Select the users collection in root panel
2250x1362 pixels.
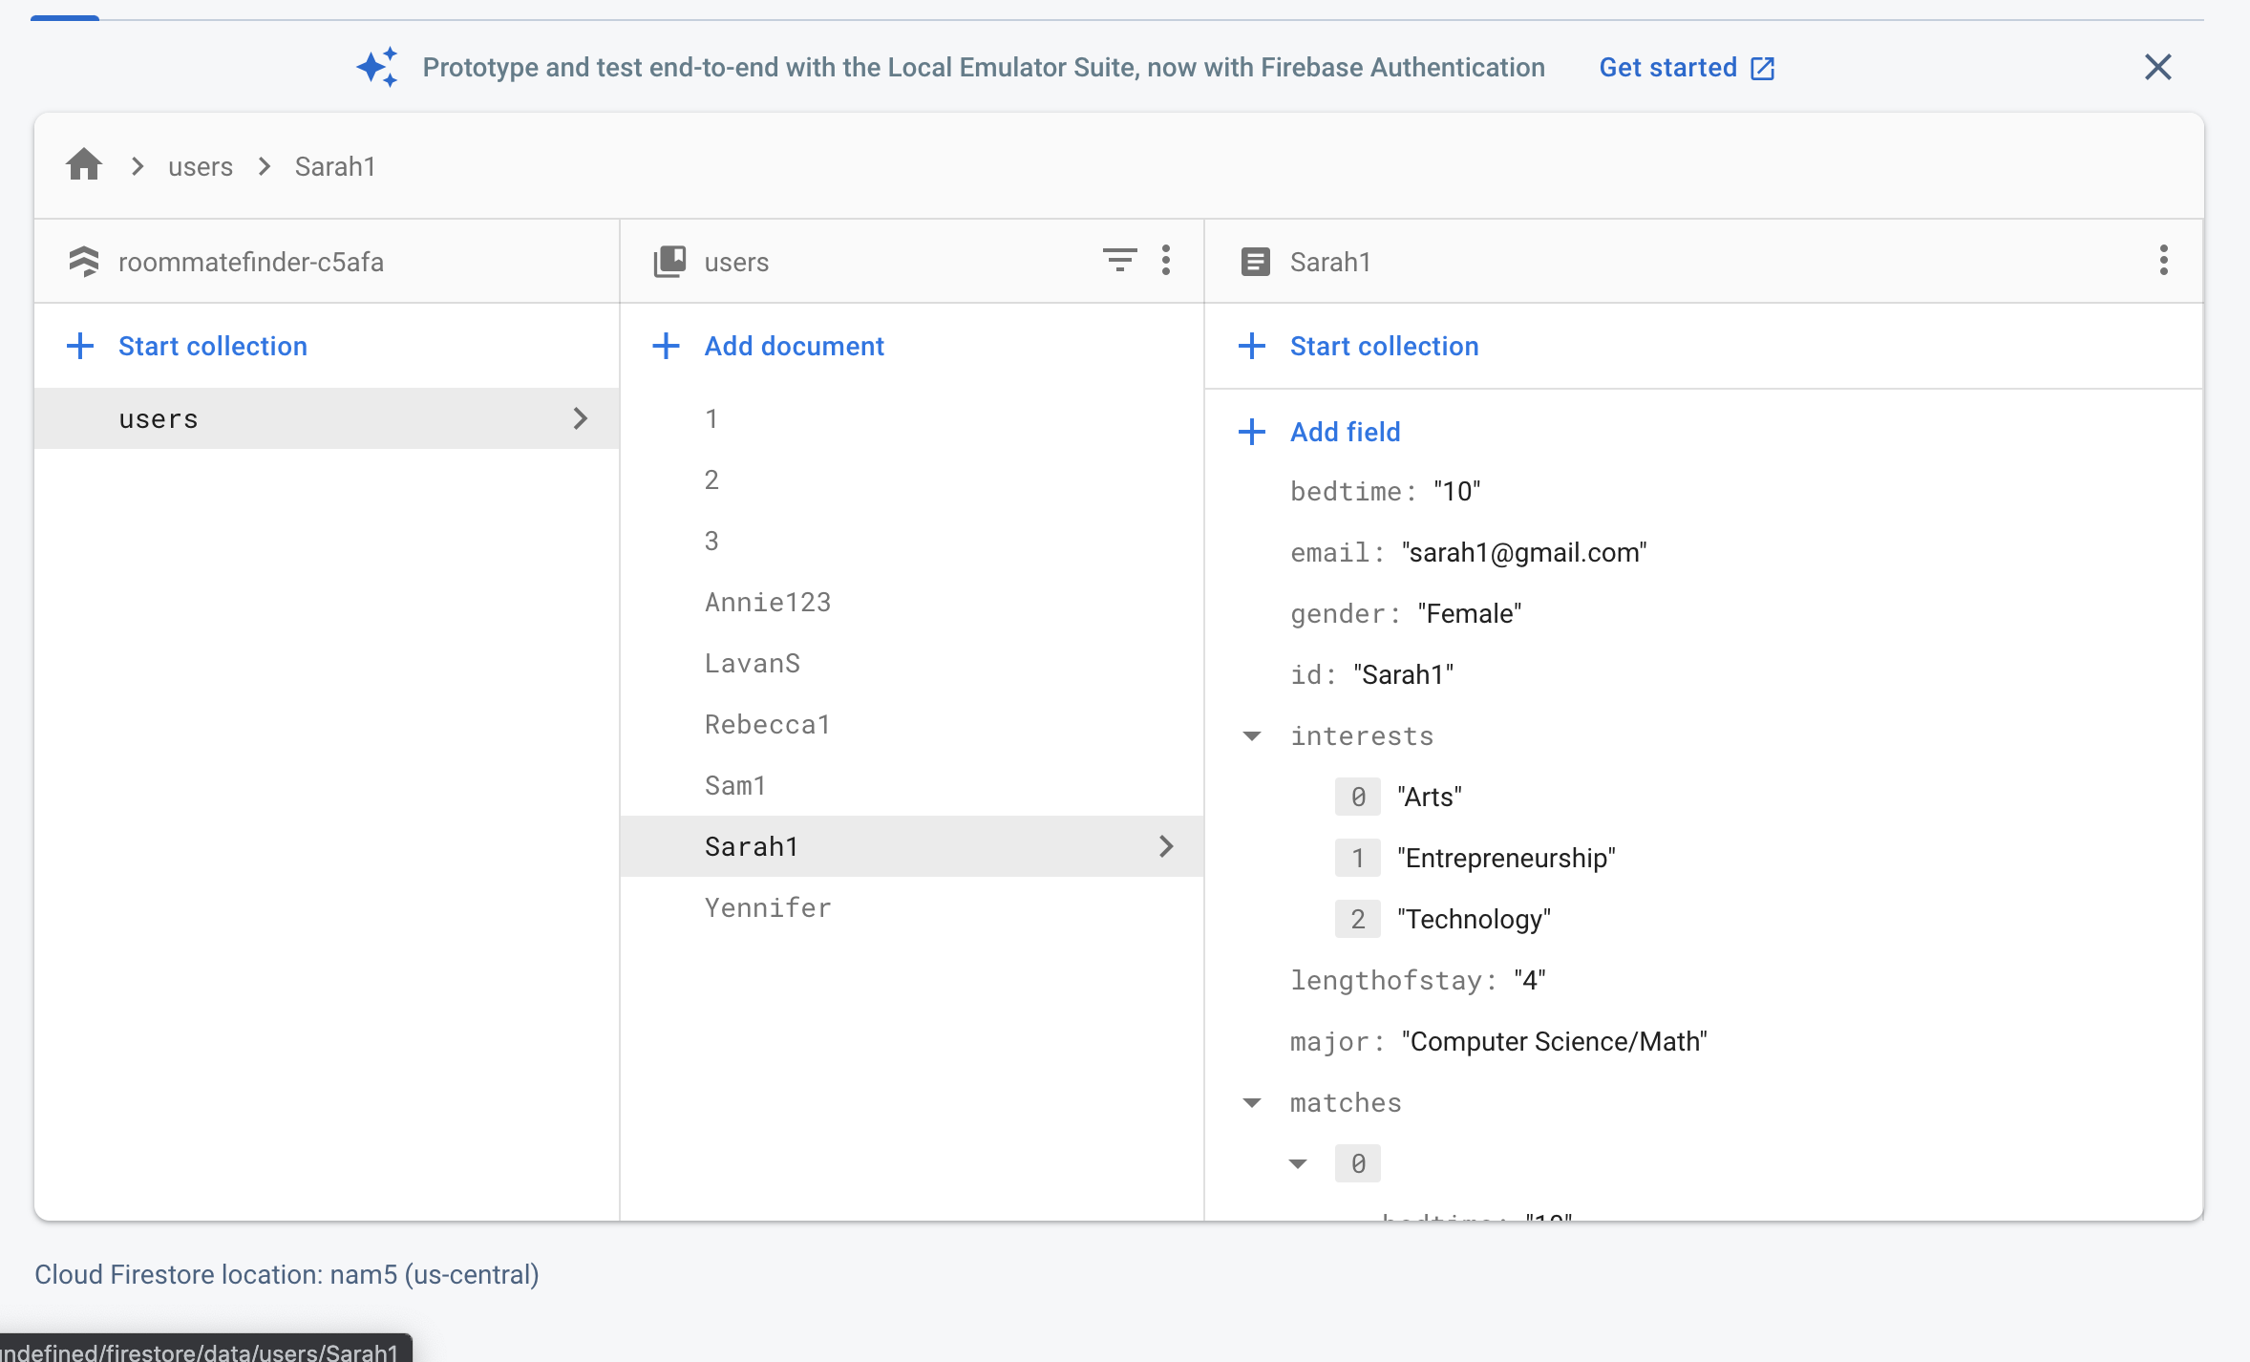tap(159, 419)
